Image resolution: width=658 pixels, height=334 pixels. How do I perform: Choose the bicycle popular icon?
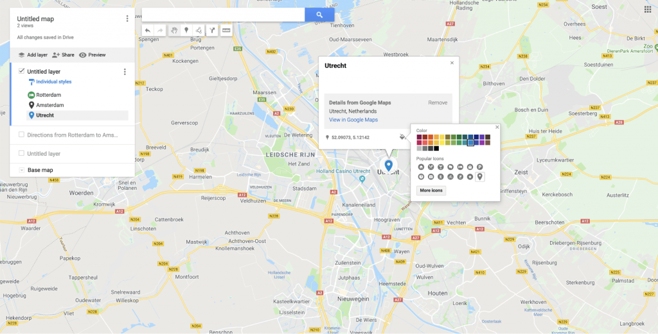(x=450, y=177)
